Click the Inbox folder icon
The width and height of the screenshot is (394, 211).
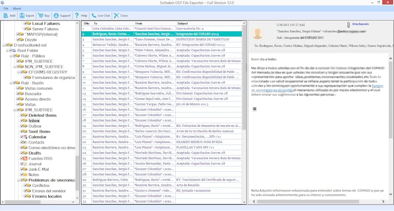coord(25,120)
